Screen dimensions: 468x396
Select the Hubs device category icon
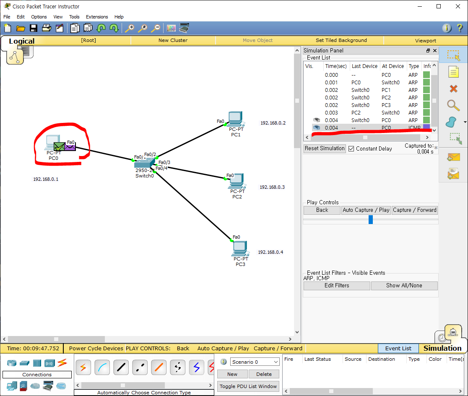point(37,363)
